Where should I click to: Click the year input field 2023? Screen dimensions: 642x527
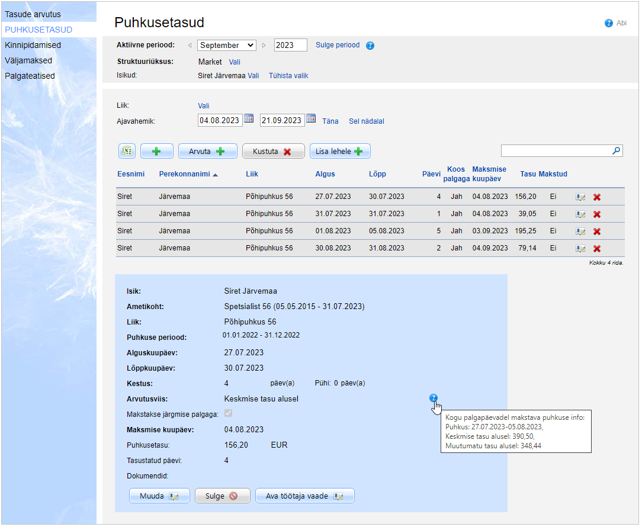point(290,45)
